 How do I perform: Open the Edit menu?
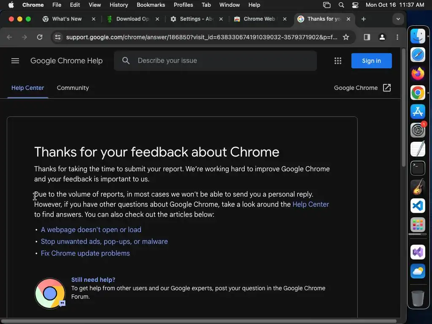(75, 5)
